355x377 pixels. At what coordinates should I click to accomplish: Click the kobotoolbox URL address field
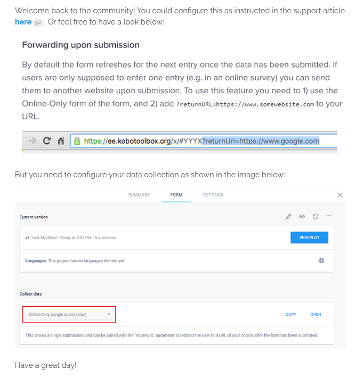click(x=203, y=141)
